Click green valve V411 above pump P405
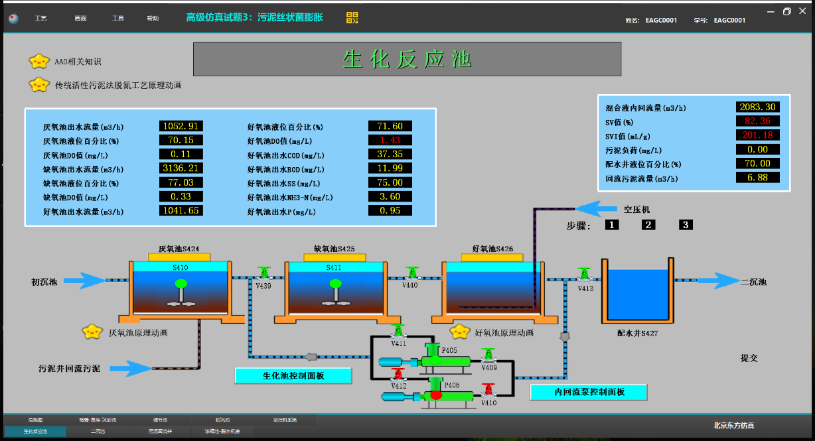Viewport: 815px width, 441px height. pyautogui.click(x=398, y=331)
